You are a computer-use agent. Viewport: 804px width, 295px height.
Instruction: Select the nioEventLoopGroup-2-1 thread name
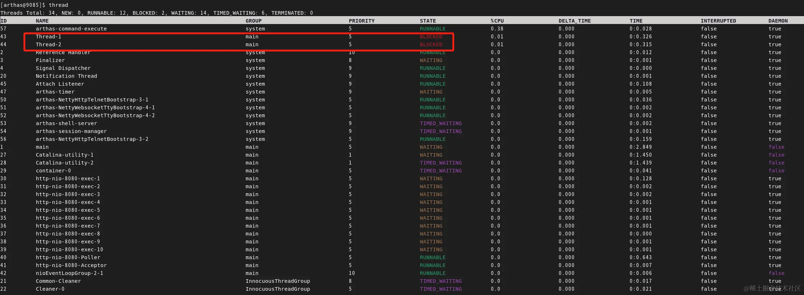[x=70, y=273]
